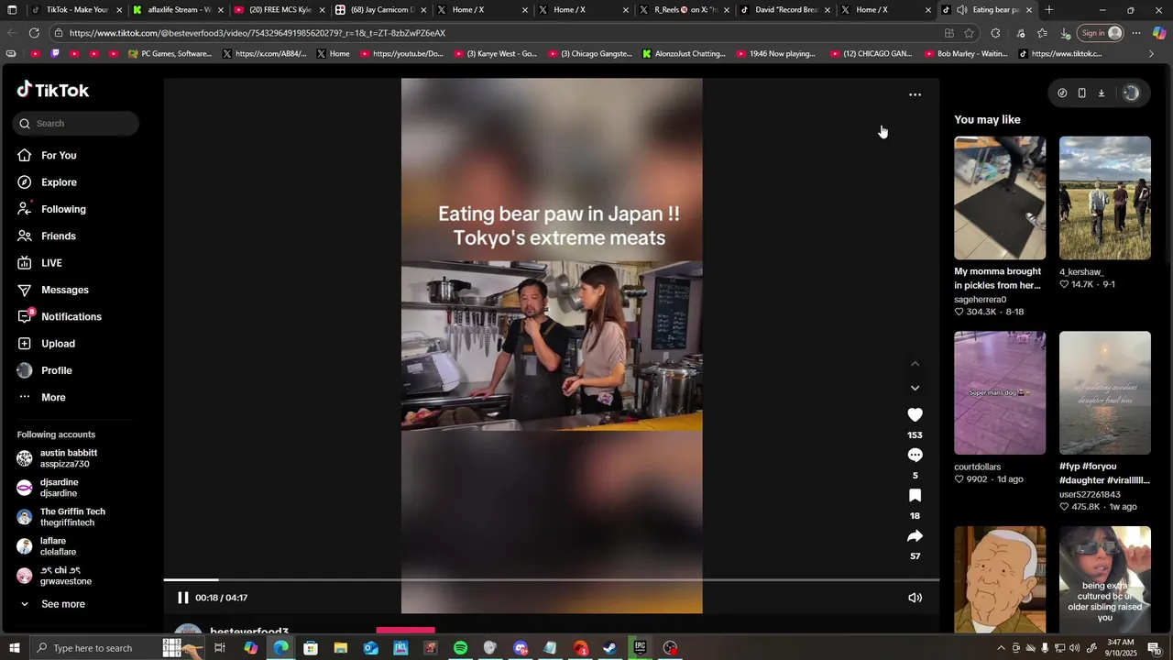This screenshot has height=660, width=1173.
Task: Switch to the R_Reels on X tab
Action: pyautogui.click(x=684, y=10)
